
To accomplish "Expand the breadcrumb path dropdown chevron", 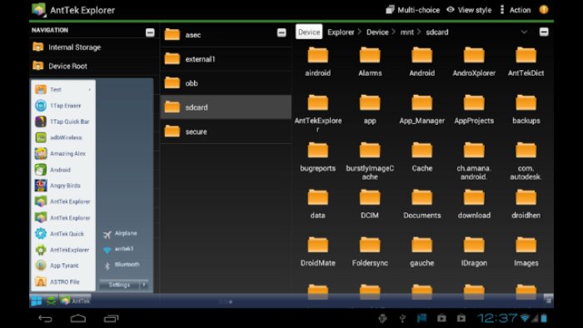I will pos(524,32).
